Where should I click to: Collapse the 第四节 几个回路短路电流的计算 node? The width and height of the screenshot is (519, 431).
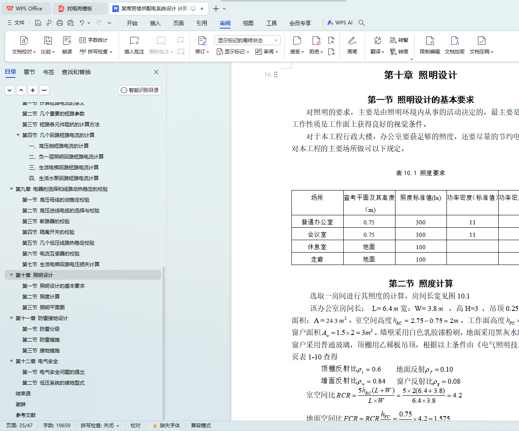(18, 135)
